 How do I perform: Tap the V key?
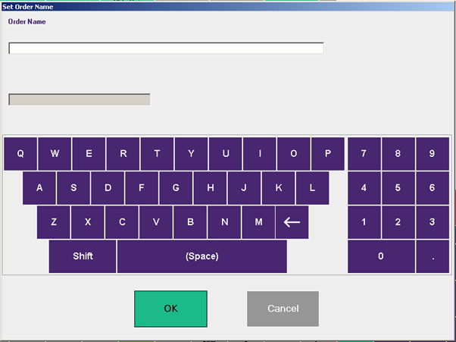(x=156, y=222)
